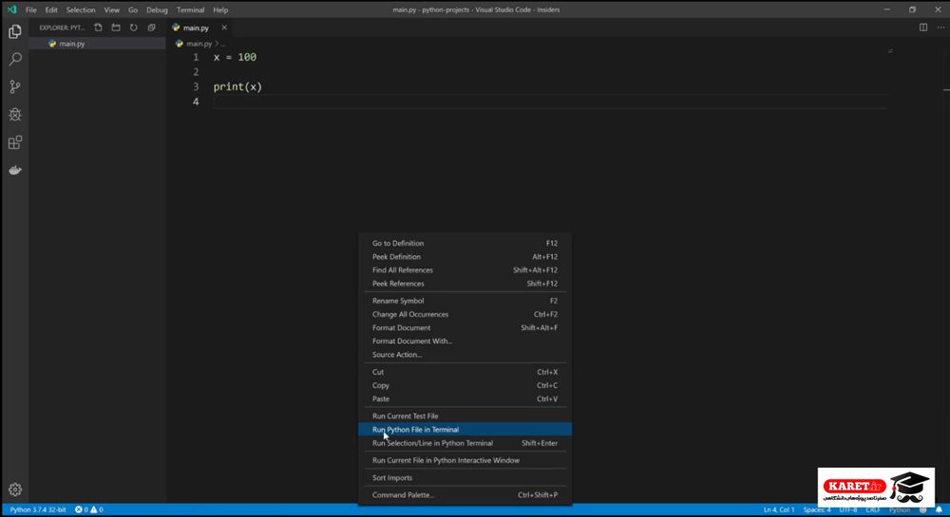Click the VS Code logo icon
Viewport: 950px width, 517px height.
[x=11, y=9]
